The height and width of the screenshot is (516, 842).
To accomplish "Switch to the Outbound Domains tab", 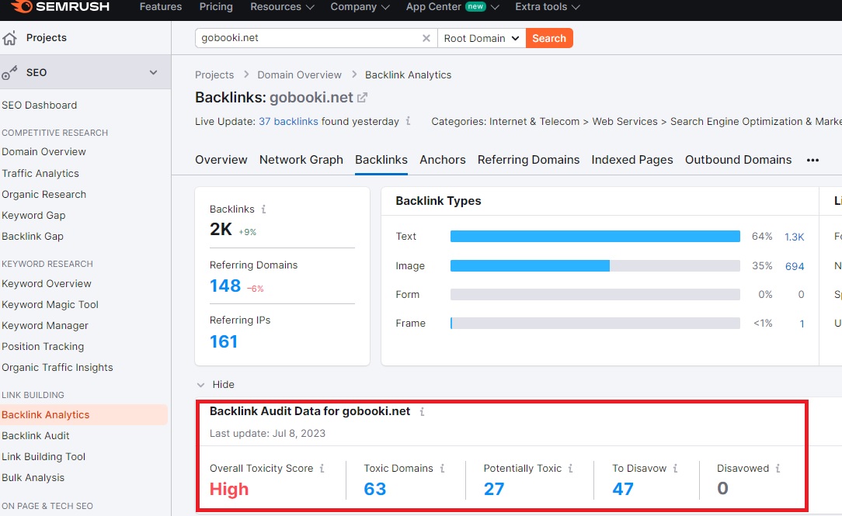I will (x=739, y=160).
